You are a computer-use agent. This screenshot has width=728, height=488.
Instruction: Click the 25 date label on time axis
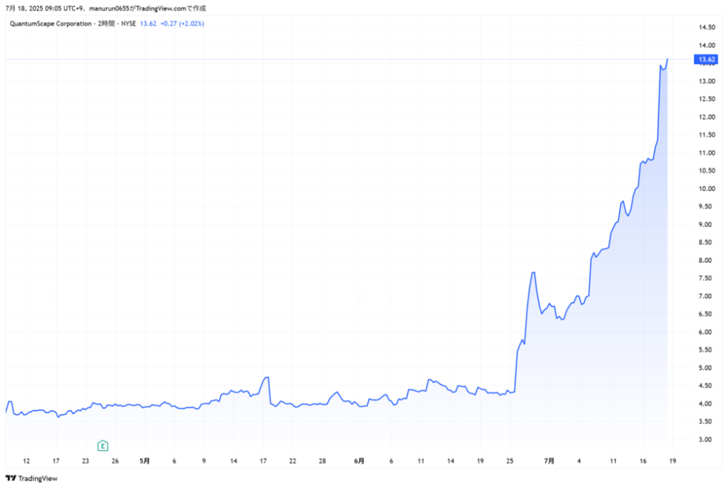[510, 460]
